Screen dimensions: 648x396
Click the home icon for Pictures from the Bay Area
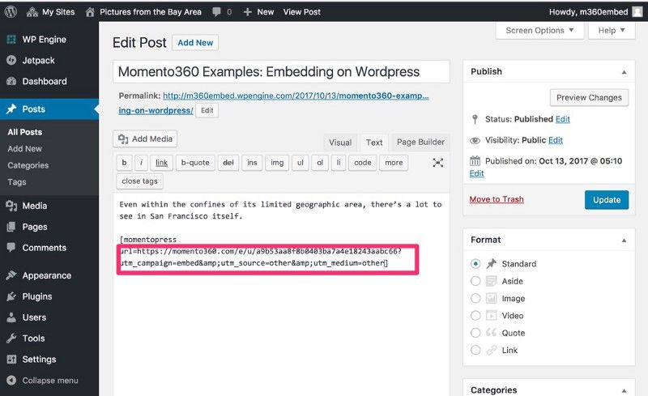click(90, 12)
